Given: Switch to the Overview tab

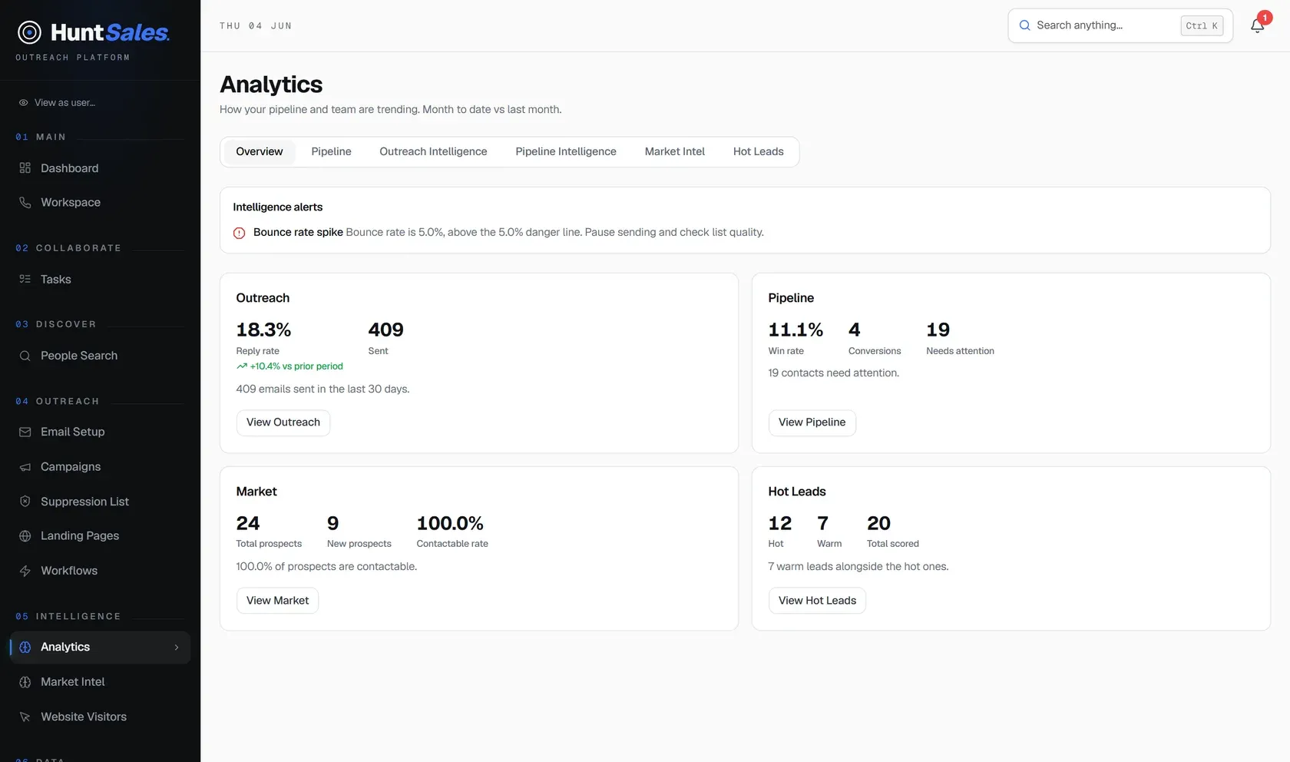Looking at the screenshot, I should (x=260, y=152).
